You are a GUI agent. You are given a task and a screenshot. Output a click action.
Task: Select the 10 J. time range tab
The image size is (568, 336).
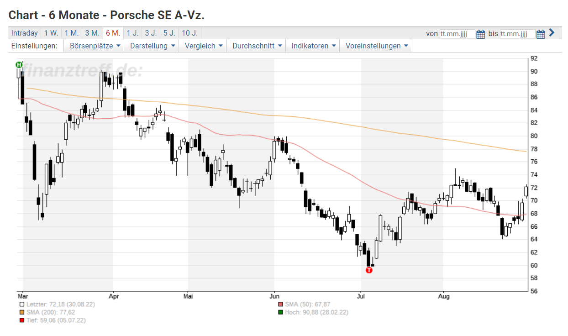tap(189, 33)
